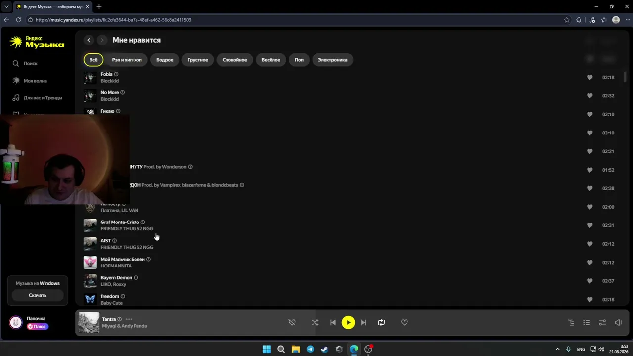
Task: Show info icon next to Fobia
Action: coord(116,74)
